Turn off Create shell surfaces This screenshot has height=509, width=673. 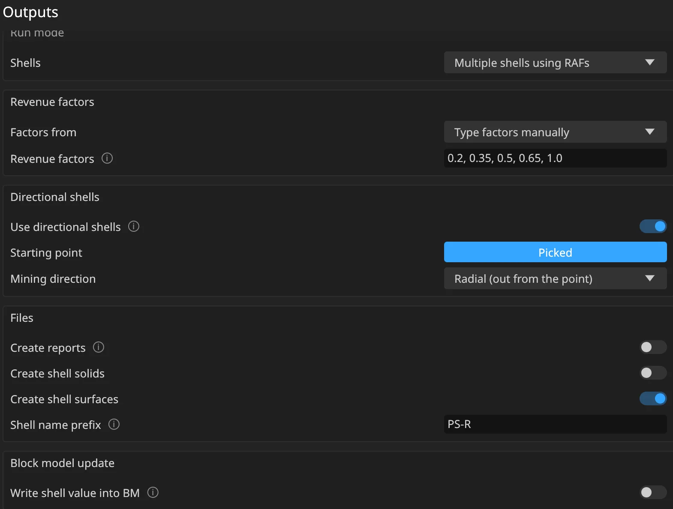click(653, 398)
